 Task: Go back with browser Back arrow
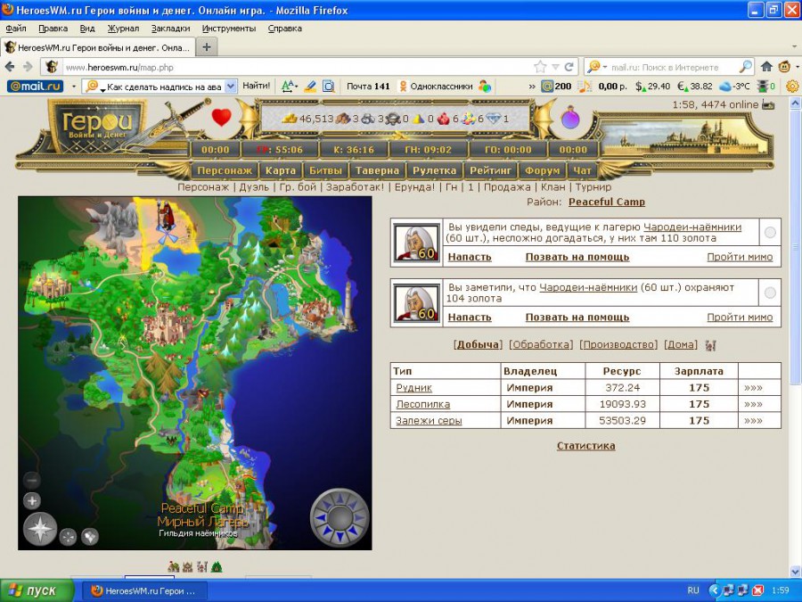[x=10, y=67]
